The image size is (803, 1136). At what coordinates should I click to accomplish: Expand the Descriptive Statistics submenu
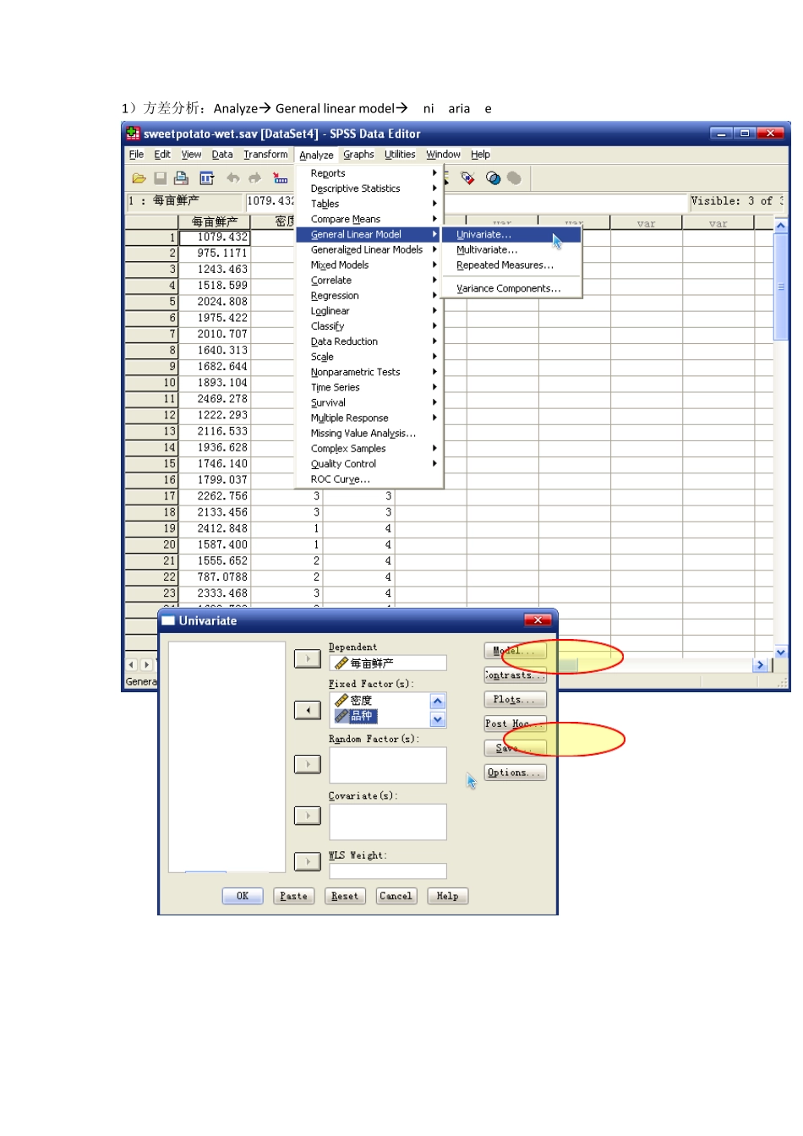369,188
